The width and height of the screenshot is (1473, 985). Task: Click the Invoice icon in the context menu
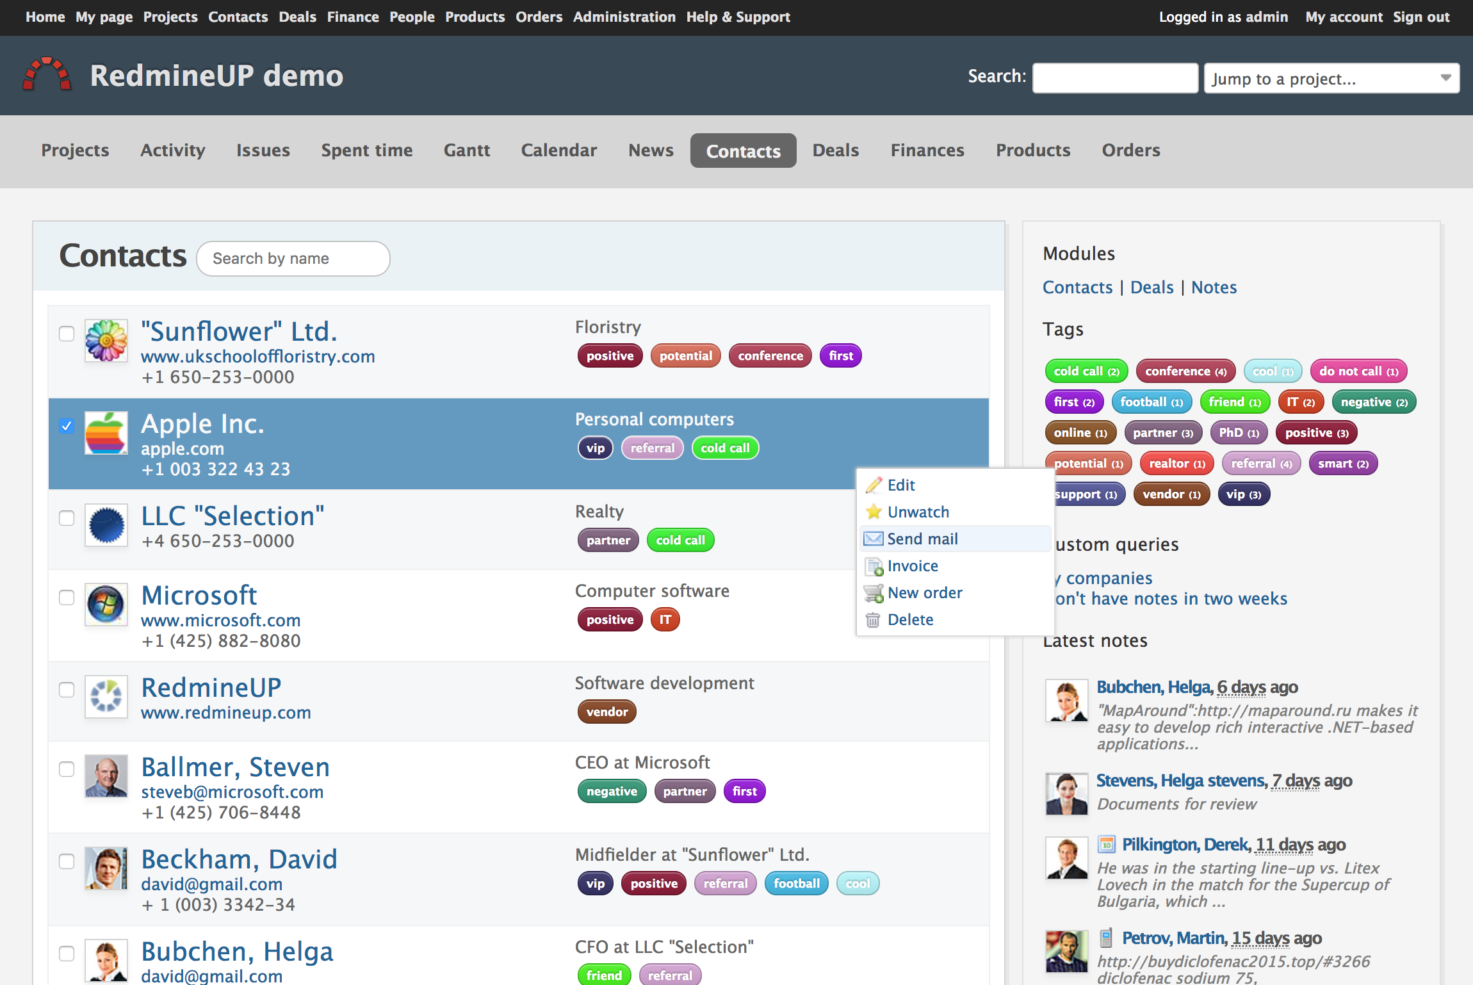874,566
